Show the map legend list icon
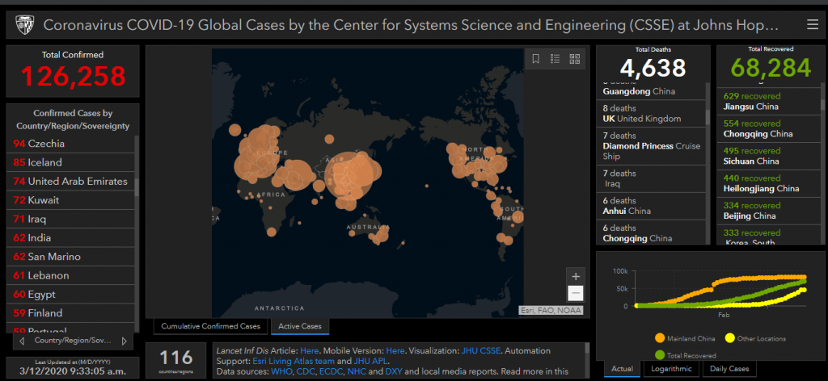828x381 pixels. (x=555, y=59)
